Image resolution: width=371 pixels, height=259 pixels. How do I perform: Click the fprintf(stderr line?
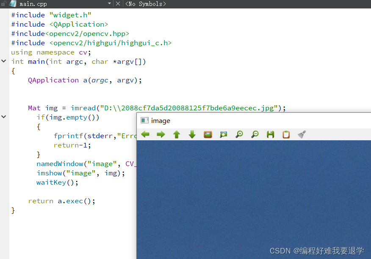click(x=95, y=136)
